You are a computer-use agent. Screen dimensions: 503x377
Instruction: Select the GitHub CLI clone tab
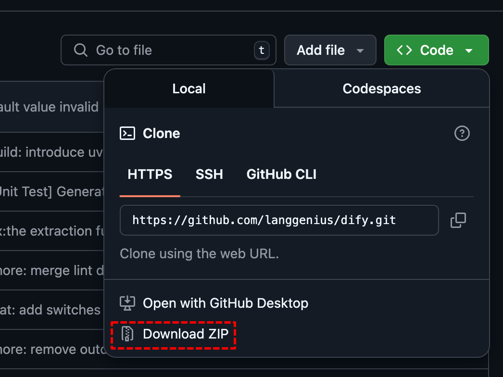pos(281,175)
